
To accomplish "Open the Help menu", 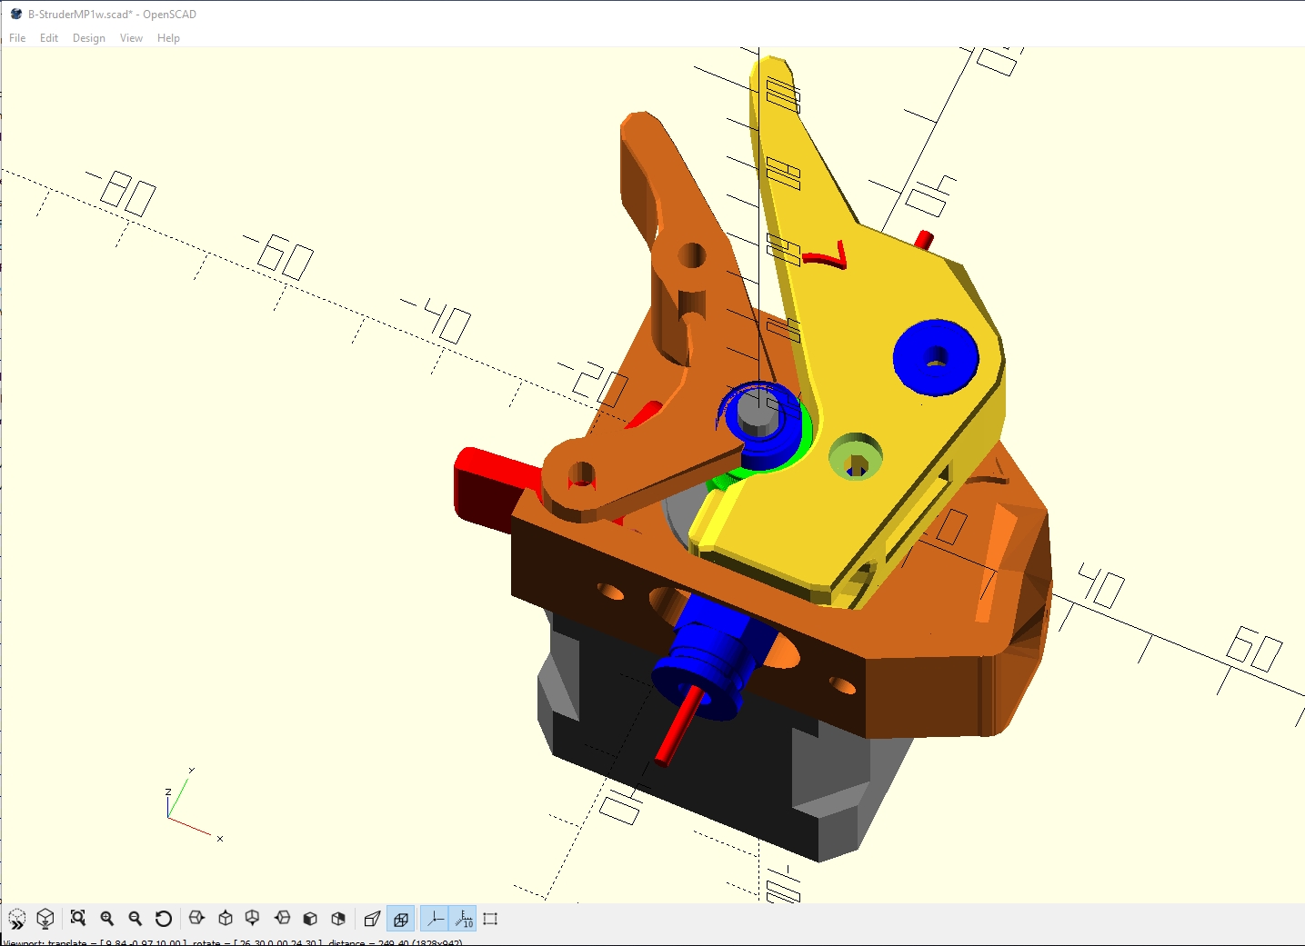I will [168, 38].
